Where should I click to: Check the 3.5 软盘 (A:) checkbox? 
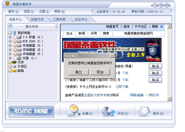pos(15,37)
